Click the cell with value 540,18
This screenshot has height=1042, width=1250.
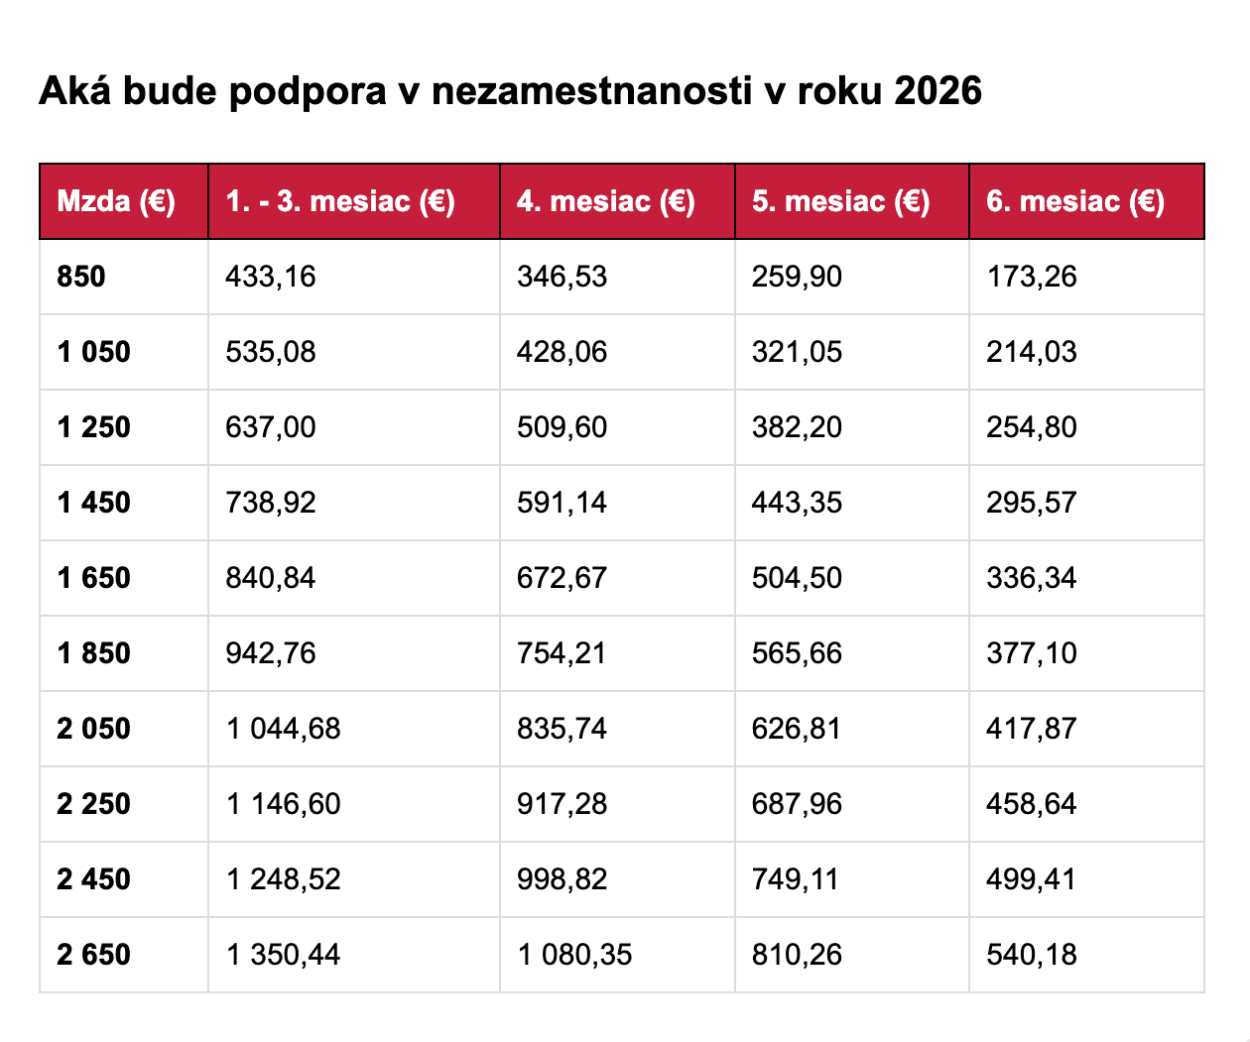[1032, 955]
